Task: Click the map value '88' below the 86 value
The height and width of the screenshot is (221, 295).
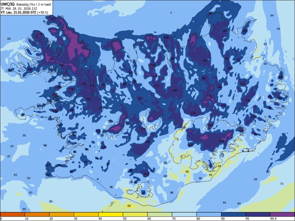Action: [x=165, y=176]
